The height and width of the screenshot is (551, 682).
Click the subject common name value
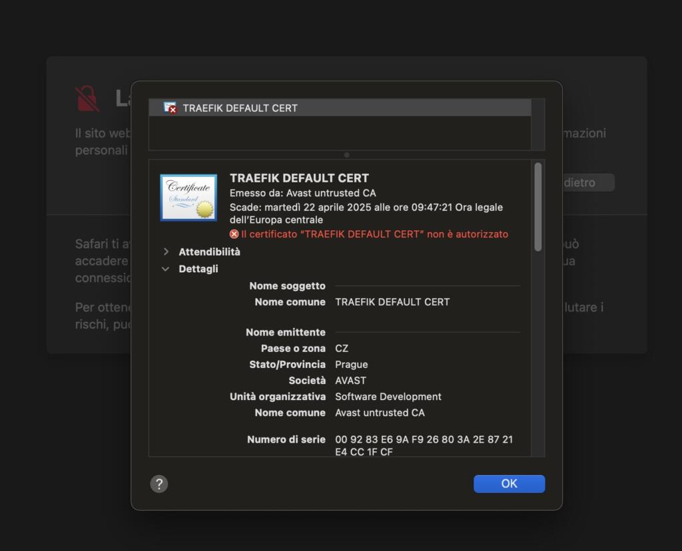392,302
